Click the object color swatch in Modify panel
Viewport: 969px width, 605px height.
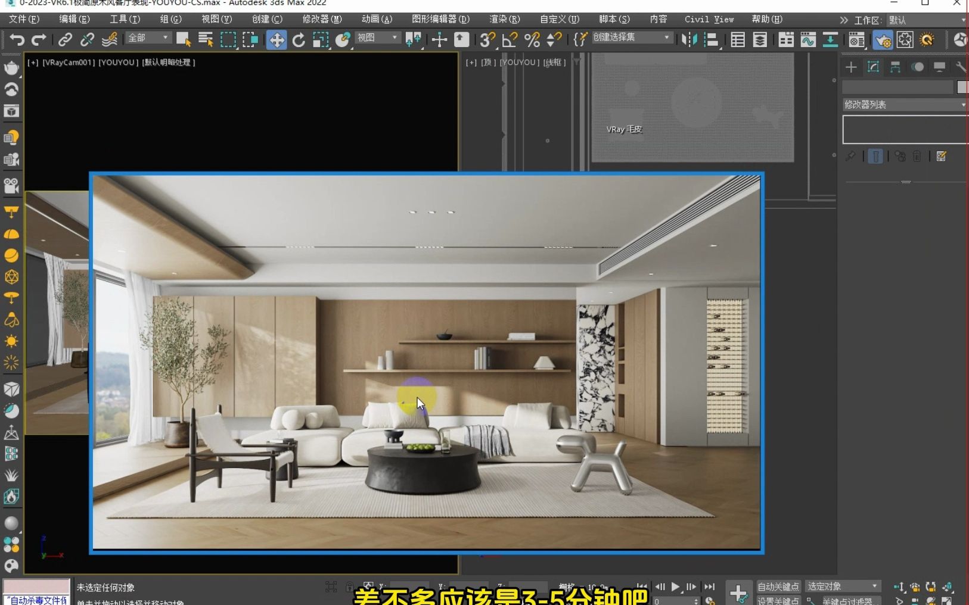coord(962,87)
